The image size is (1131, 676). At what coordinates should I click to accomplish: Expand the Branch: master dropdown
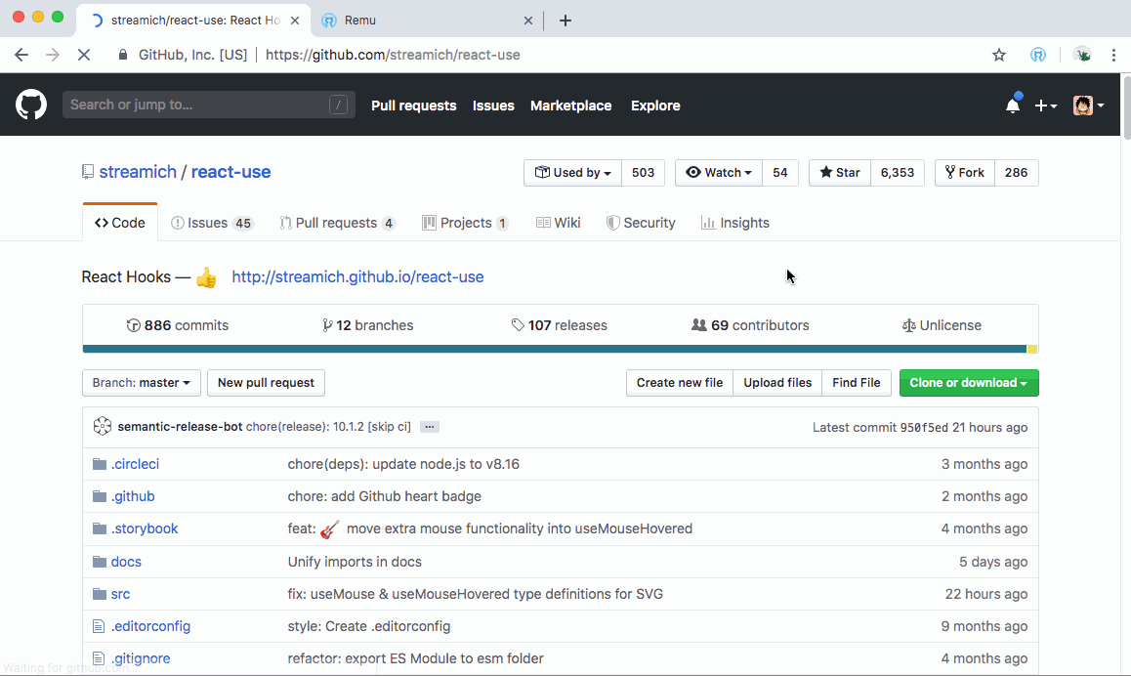coord(142,382)
